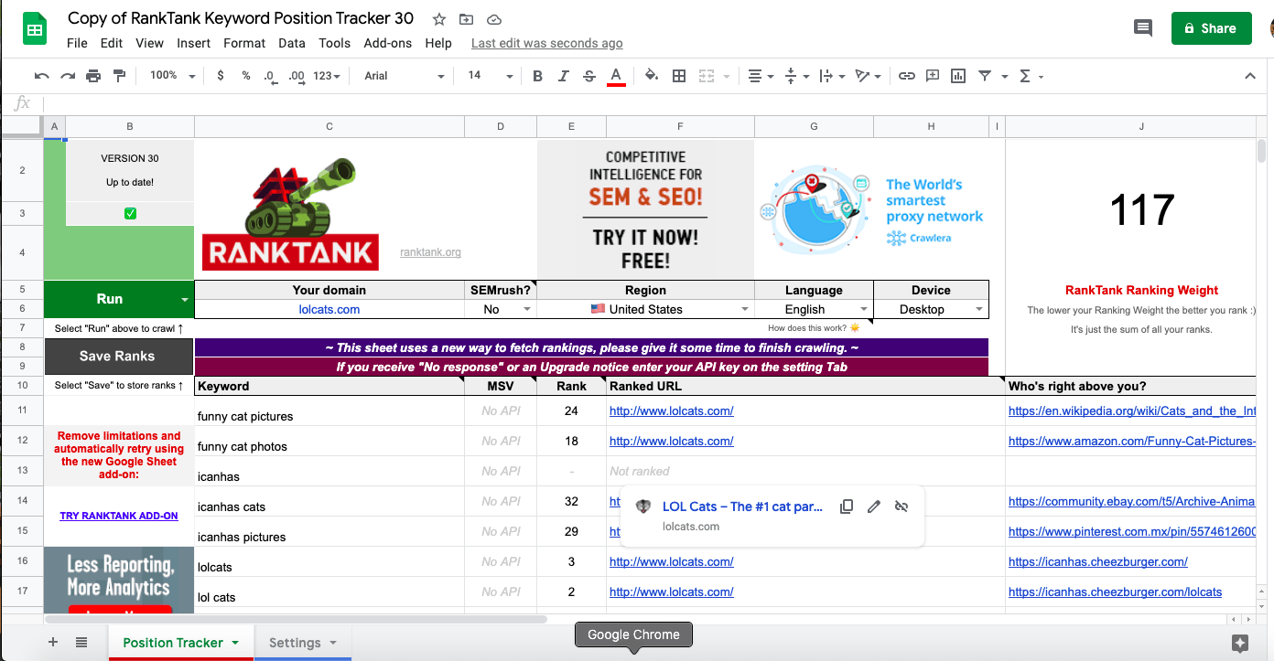The width and height of the screenshot is (1274, 661).
Task: Click the TRY RANKTANK ADD-ON link
Action: pyautogui.click(x=118, y=515)
